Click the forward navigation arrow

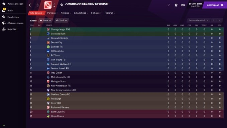click(x=37, y=5)
